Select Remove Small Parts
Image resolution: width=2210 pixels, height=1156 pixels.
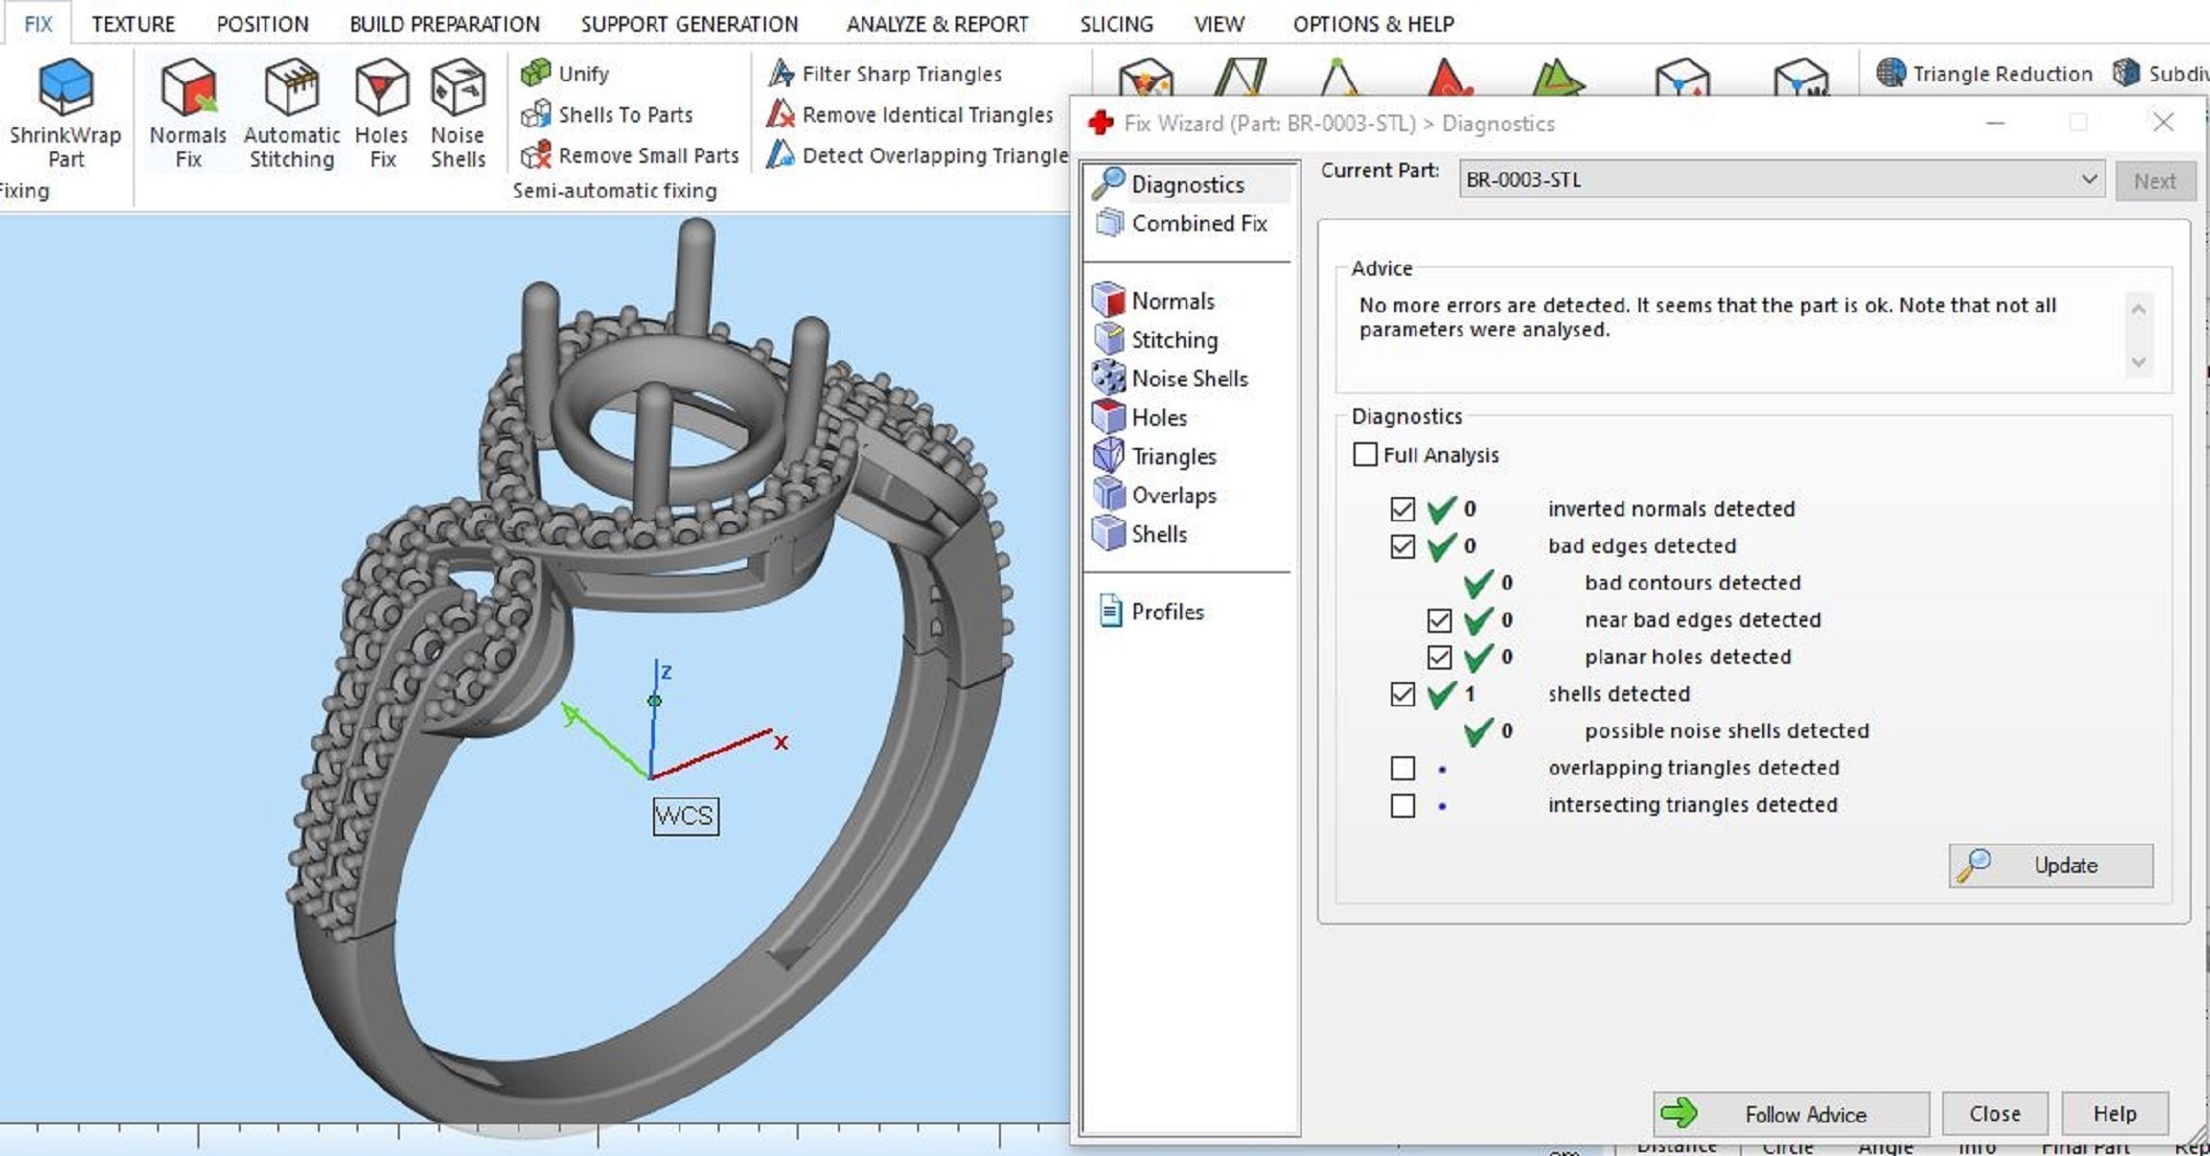(x=630, y=155)
